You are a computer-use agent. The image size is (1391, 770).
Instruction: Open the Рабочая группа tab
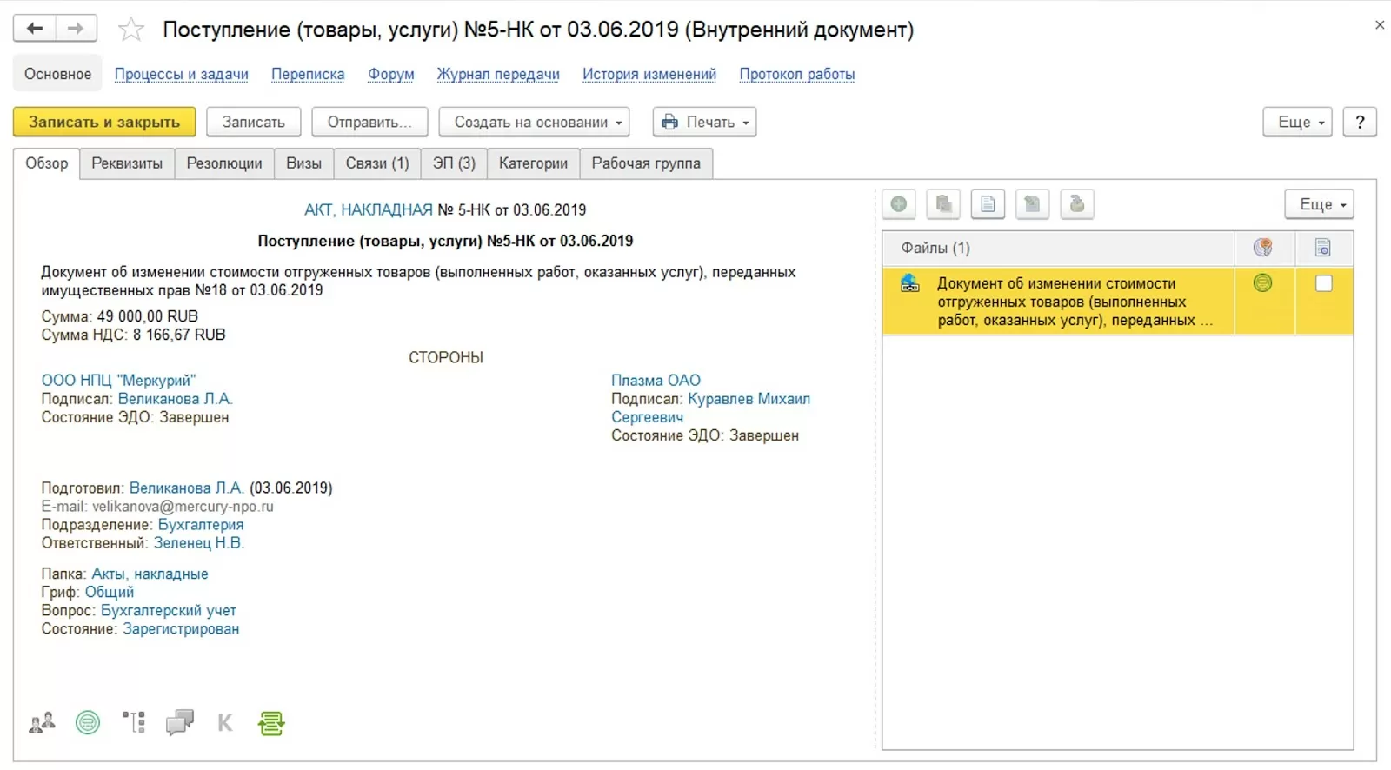tap(646, 163)
